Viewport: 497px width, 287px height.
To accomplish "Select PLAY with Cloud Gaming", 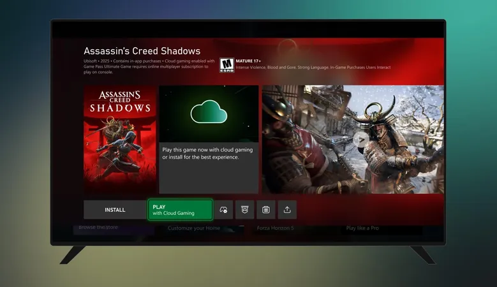I will coord(181,210).
